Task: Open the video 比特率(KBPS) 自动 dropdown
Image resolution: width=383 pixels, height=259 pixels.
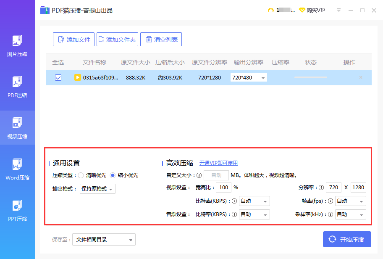Action: (x=254, y=201)
